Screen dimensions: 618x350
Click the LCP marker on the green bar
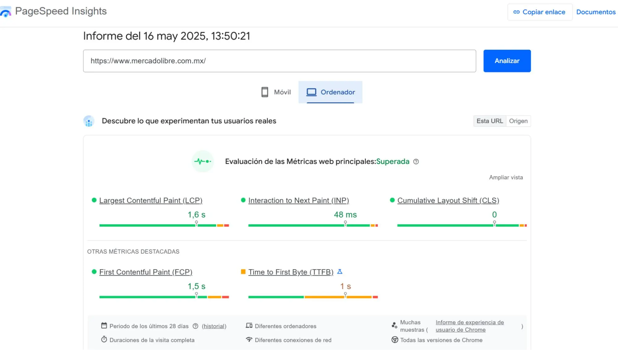pyautogui.click(x=196, y=223)
